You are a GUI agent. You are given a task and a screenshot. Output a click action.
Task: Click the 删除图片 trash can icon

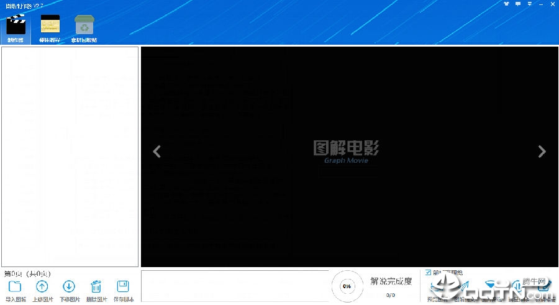[x=96, y=287]
